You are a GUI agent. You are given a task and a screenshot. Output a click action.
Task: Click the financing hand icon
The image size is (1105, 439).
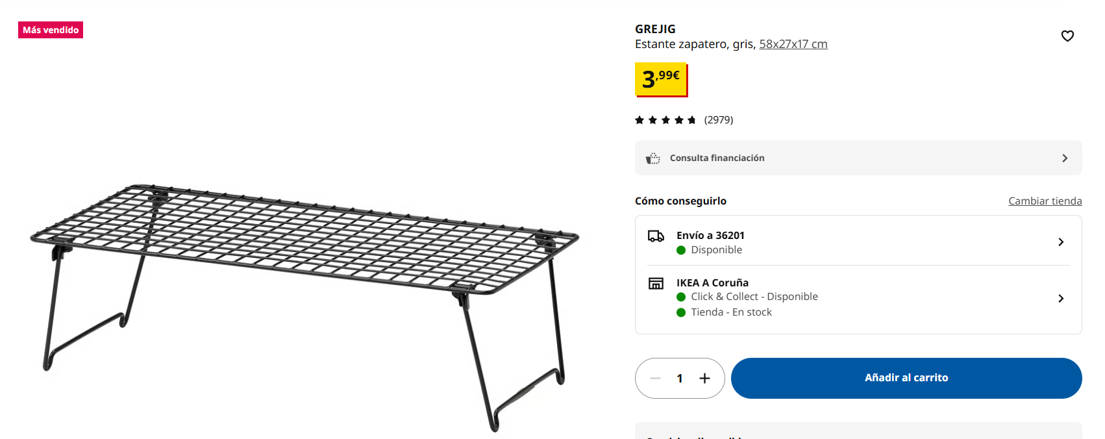point(652,158)
